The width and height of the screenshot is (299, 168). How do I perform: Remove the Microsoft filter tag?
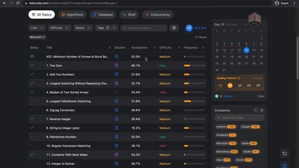tap(43, 37)
